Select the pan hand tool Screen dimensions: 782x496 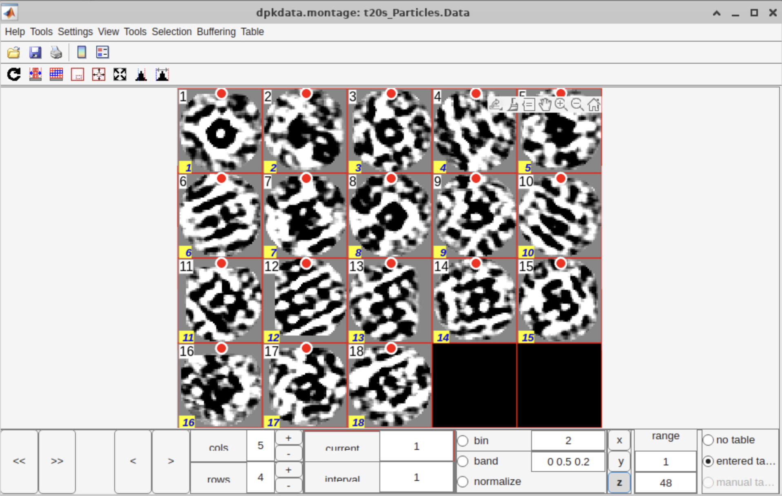tap(545, 105)
